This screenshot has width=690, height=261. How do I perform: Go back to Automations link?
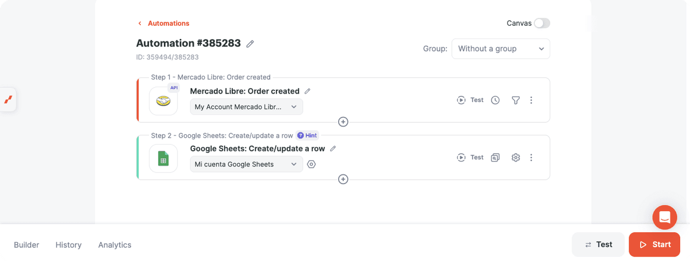click(x=168, y=24)
